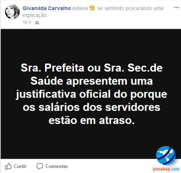Open Givanilda Carvalho's profile picture

point(12,12)
